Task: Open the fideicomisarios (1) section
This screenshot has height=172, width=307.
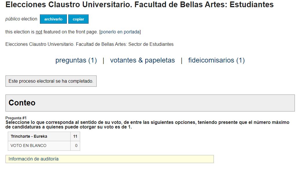Action: tap(216, 60)
